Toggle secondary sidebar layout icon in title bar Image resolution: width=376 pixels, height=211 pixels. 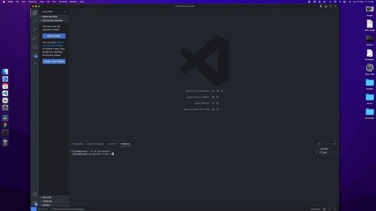point(330,6)
